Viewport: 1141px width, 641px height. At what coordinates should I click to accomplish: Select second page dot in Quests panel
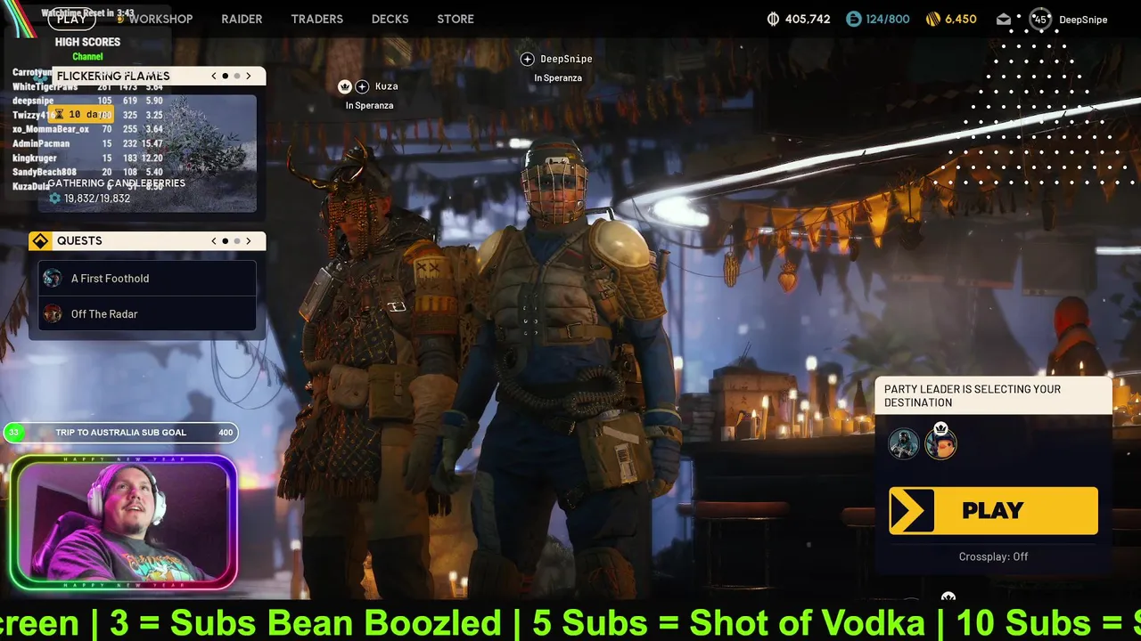[237, 240]
